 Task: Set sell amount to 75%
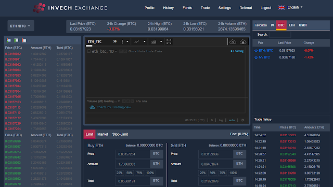click(x=223, y=173)
